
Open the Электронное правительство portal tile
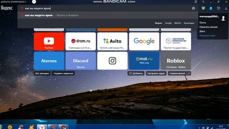176,42
